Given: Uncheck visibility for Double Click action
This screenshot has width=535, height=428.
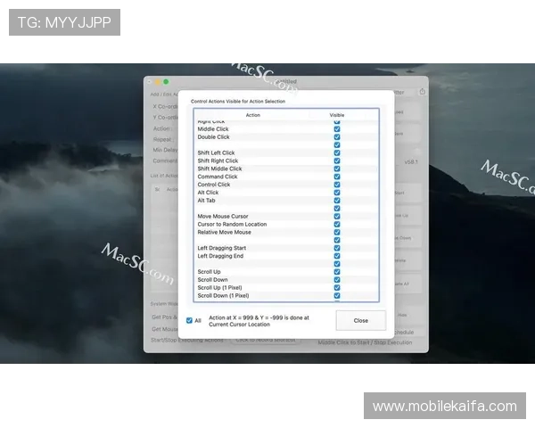Looking at the screenshot, I should [x=336, y=137].
